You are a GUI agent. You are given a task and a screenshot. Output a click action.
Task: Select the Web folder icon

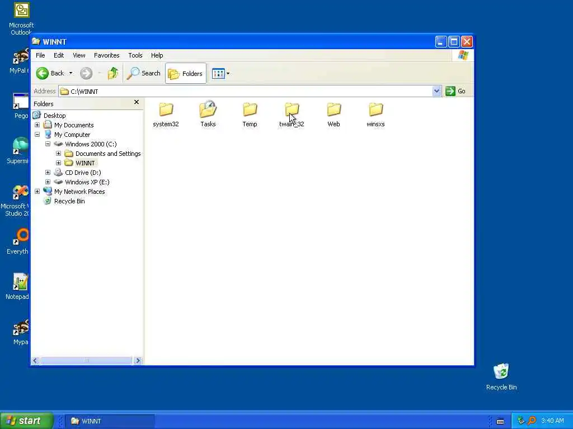[x=334, y=109]
